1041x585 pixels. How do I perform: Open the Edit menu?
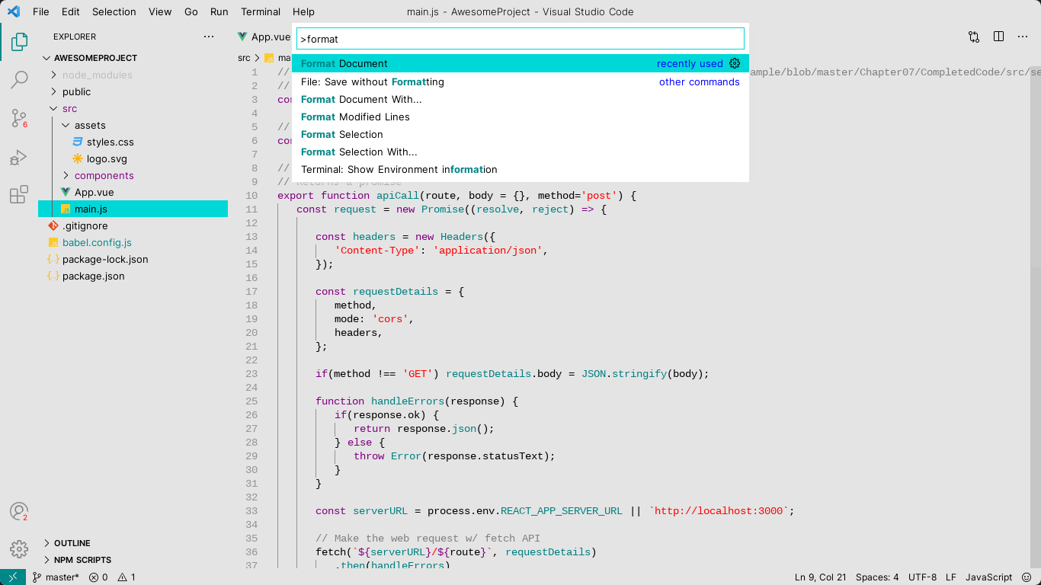point(70,11)
